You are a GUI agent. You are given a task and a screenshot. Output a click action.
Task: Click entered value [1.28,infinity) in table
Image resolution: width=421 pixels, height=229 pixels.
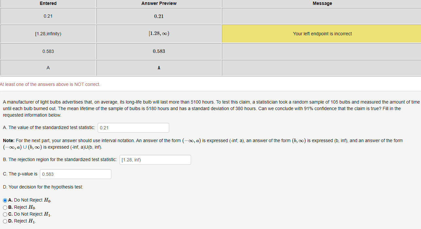48,34
